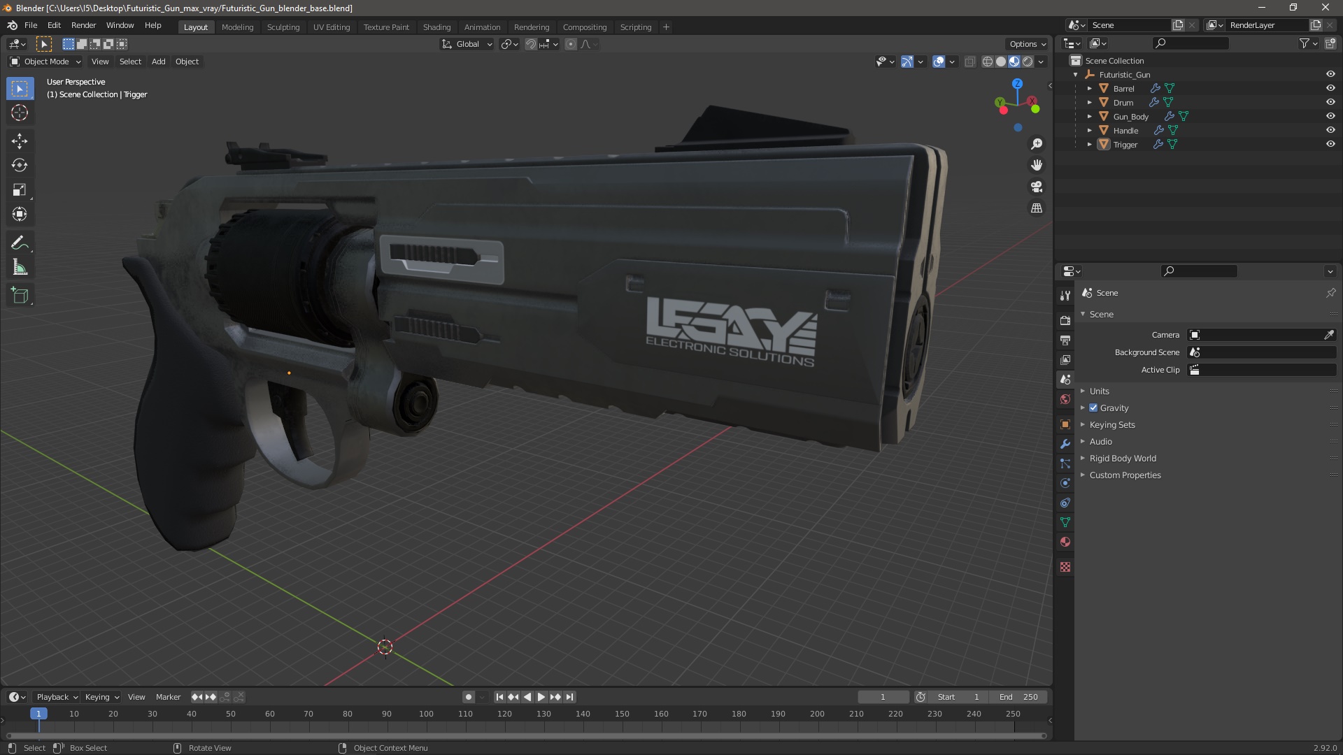Screen dimensions: 1343x755
Task: Select the Add Cube tool
Action: pos(20,296)
